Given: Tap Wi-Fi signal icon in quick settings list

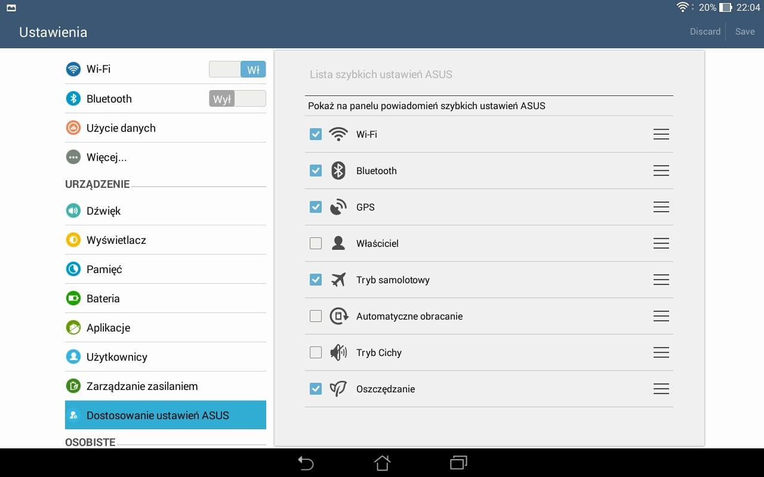Looking at the screenshot, I should click(338, 134).
